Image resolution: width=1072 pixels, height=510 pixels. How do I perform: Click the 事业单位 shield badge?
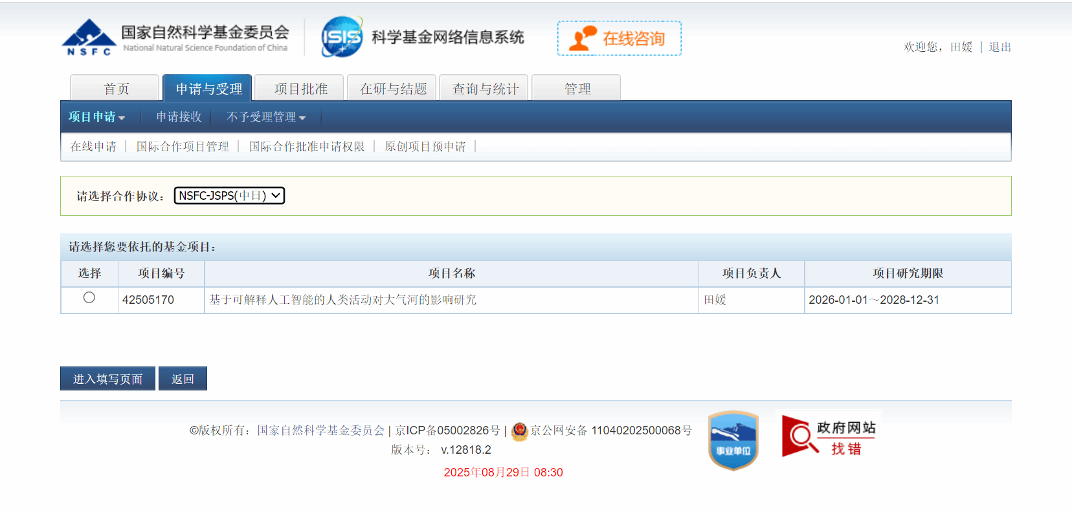[x=733, y=440]
